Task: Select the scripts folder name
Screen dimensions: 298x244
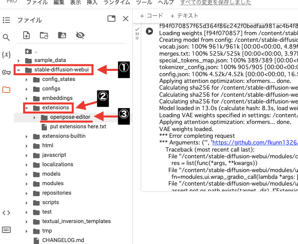Action: 51,203
